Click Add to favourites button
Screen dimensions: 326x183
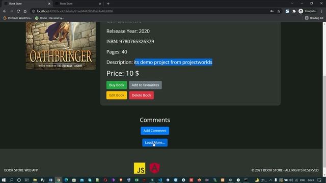click(145, 85)
